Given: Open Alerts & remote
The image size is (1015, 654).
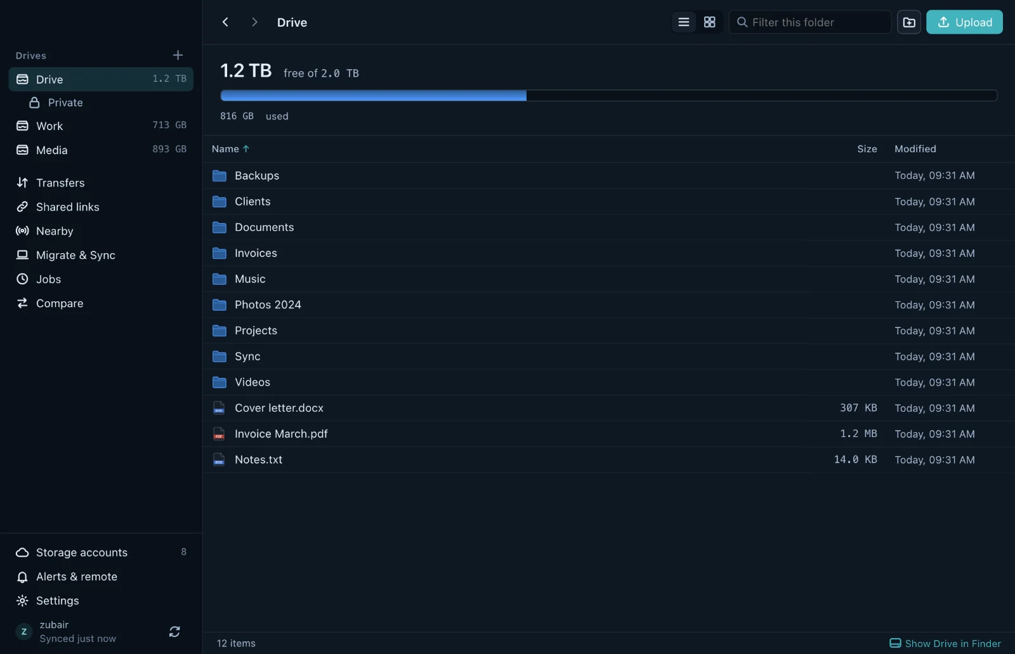Looking at the screenshot, I should tap(101, 577).
